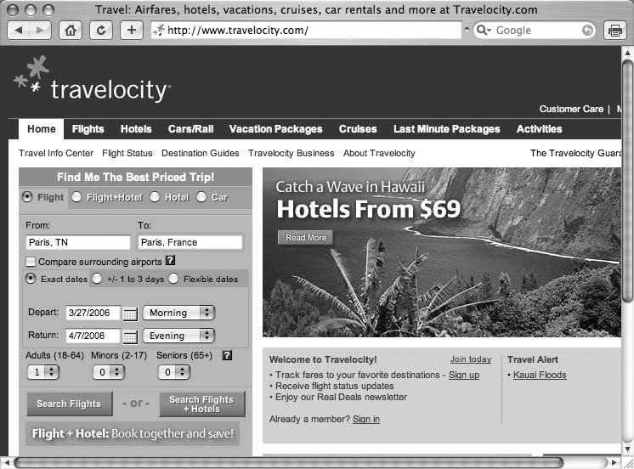Open the Destination Guides link

coord(201,153)
